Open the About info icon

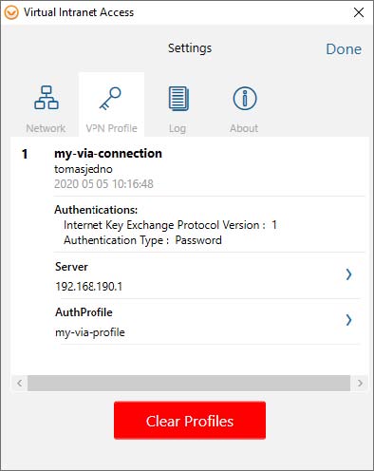click(245, 98)
